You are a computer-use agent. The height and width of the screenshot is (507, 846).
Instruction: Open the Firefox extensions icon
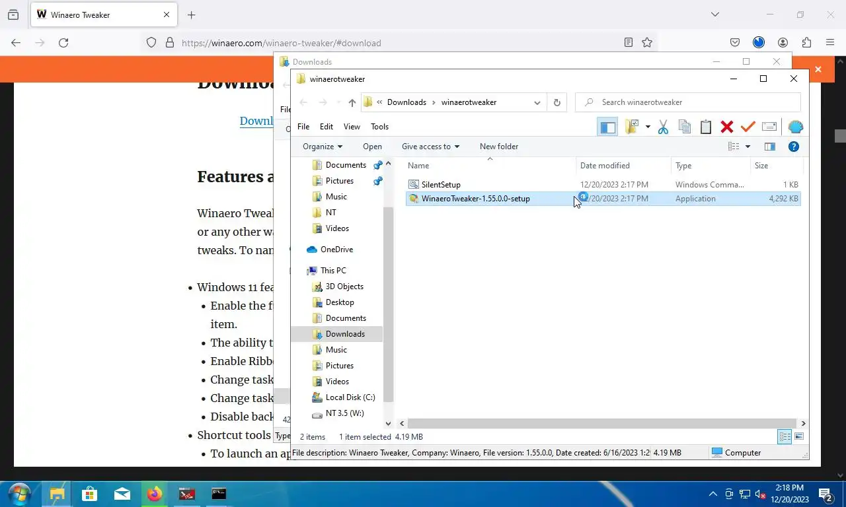[x=806, y=43]
